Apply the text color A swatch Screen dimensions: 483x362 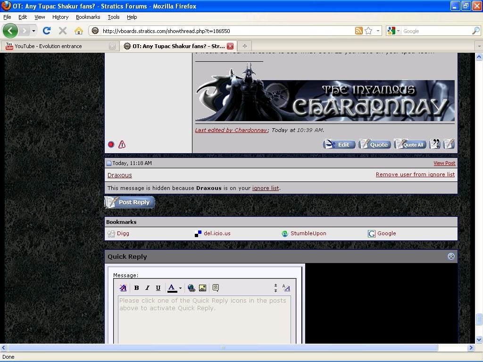point(172,288)
